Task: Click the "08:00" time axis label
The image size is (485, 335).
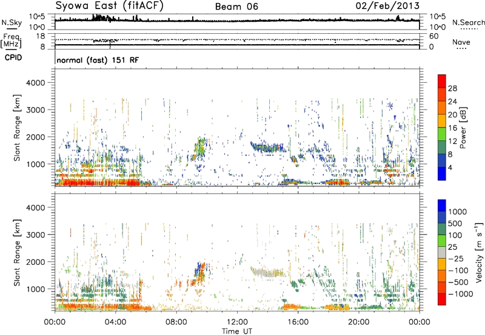Action: tap(176, 322)
